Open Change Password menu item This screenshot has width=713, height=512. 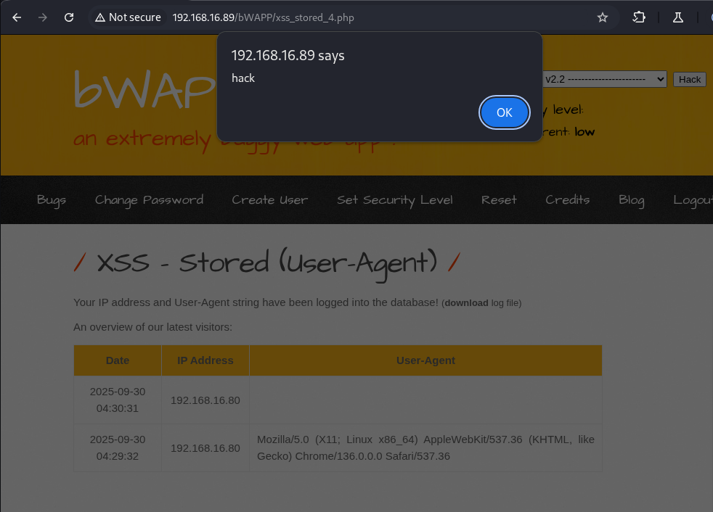tap(149, 200)
